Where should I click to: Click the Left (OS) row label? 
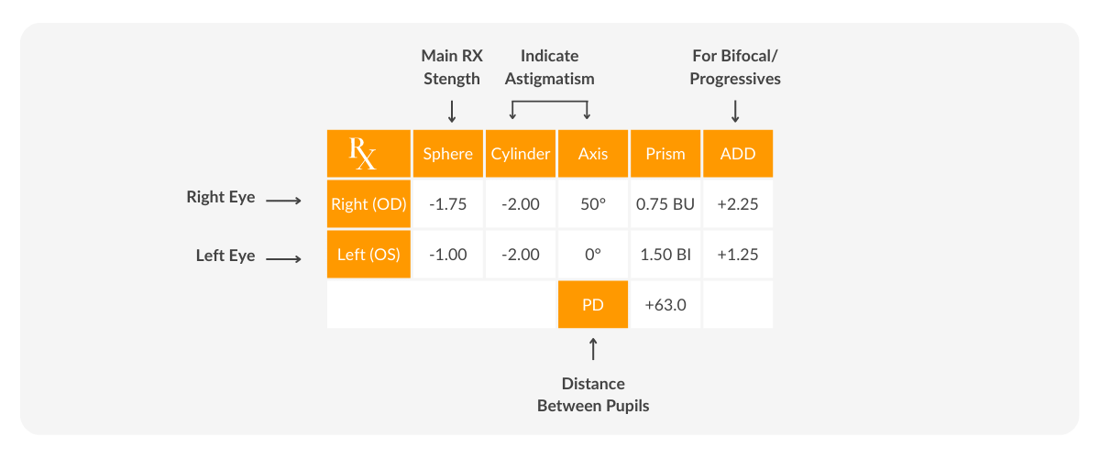[368, 255]
